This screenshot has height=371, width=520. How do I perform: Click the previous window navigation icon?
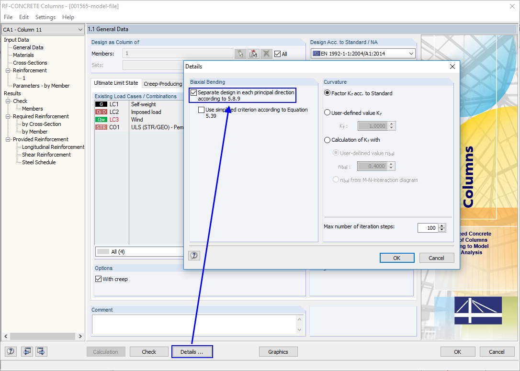pos(27,351)
